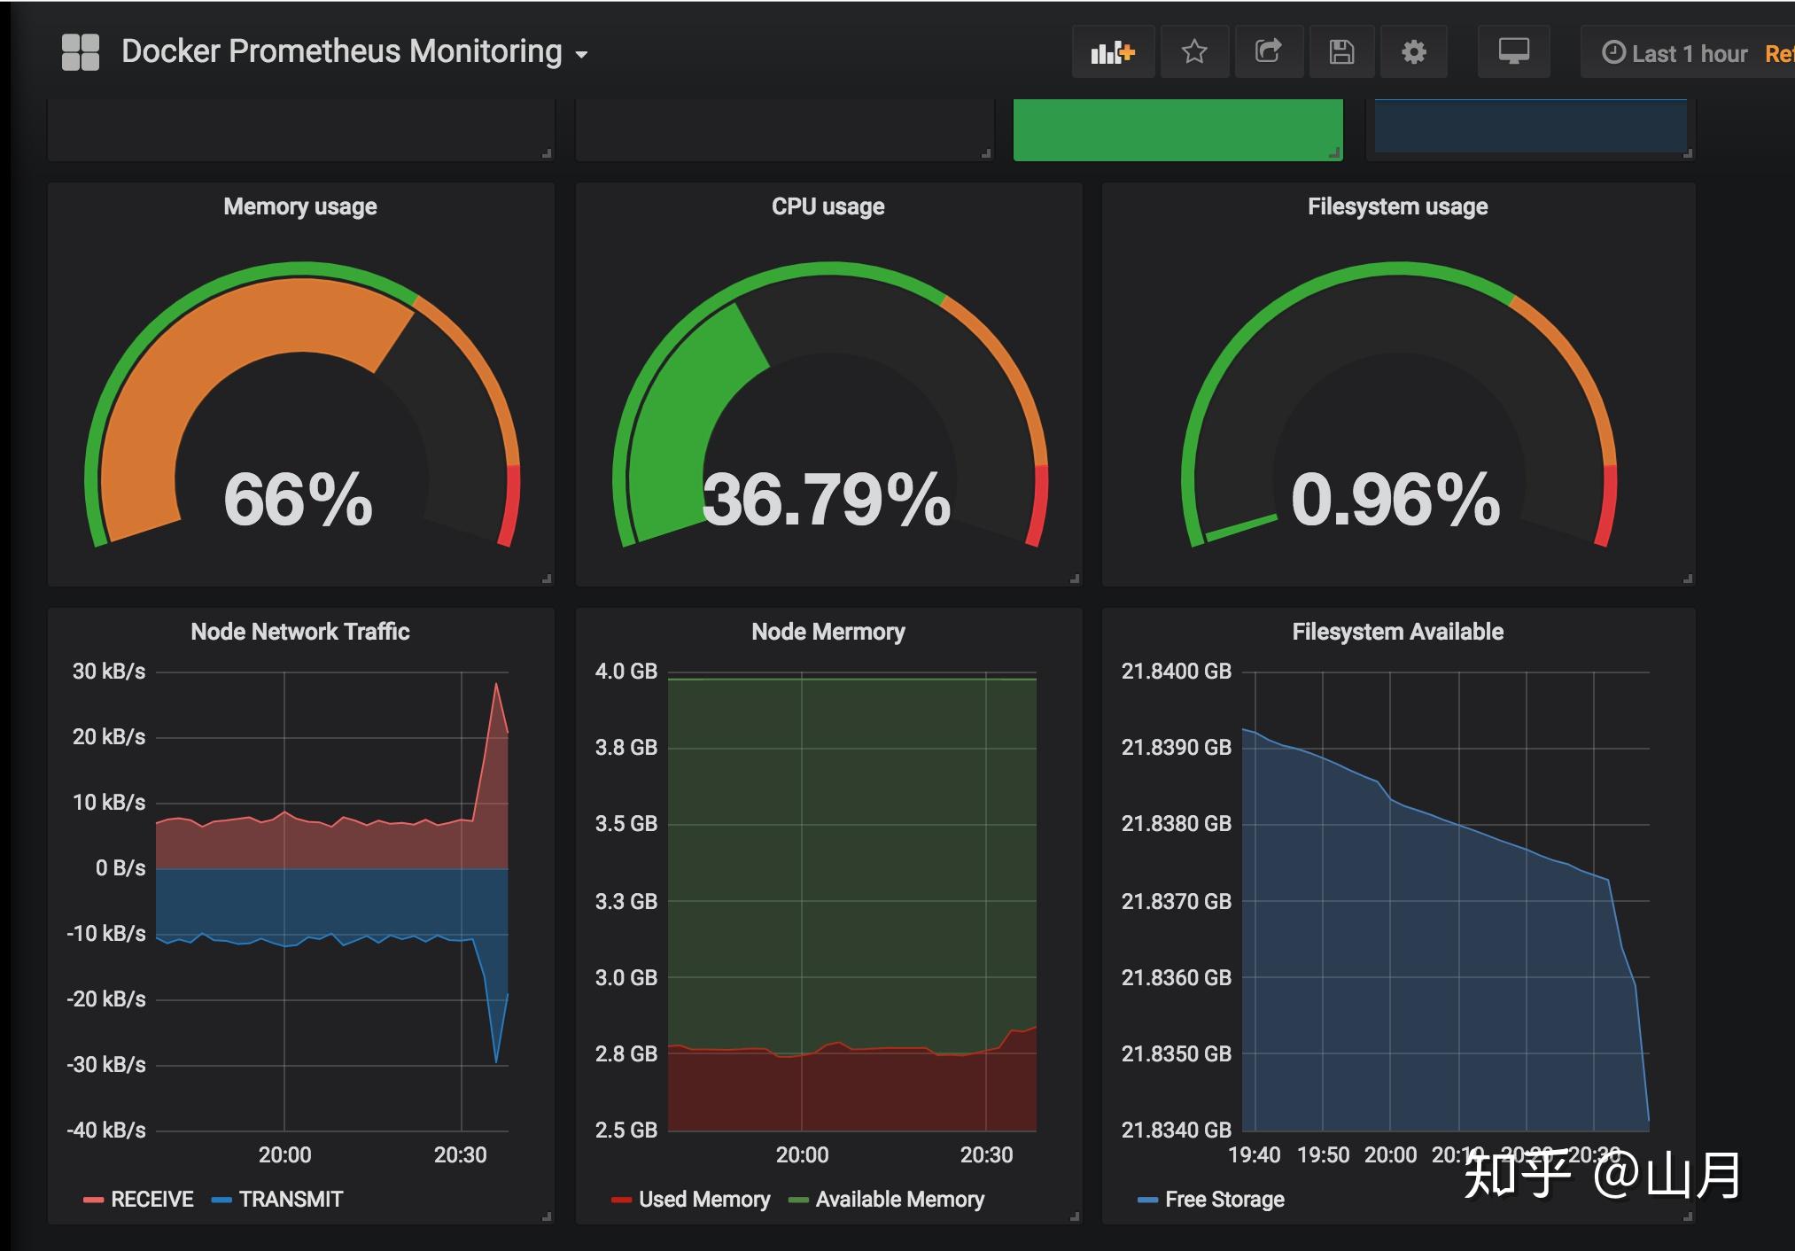The height and width of the screenshot is (1251, 1795).
Task: Open the Last 1 hour time picker
Action: click(1675, 53)
